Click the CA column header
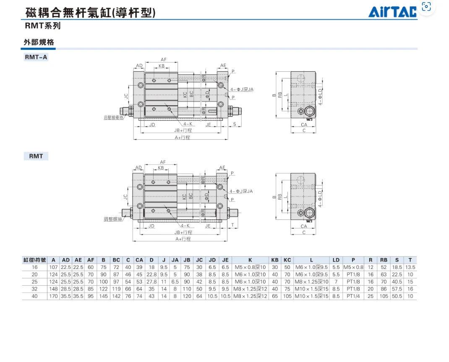This screenshot has width=449, height=362. 139,260
